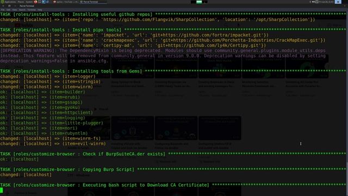Click the item=httpclient line
The image size is (348, 196).
[47, 113]
